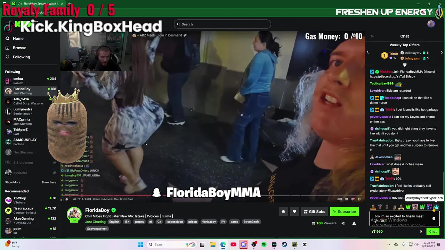Open chat settings gear
445x250 pixels.
click(421, 232)
